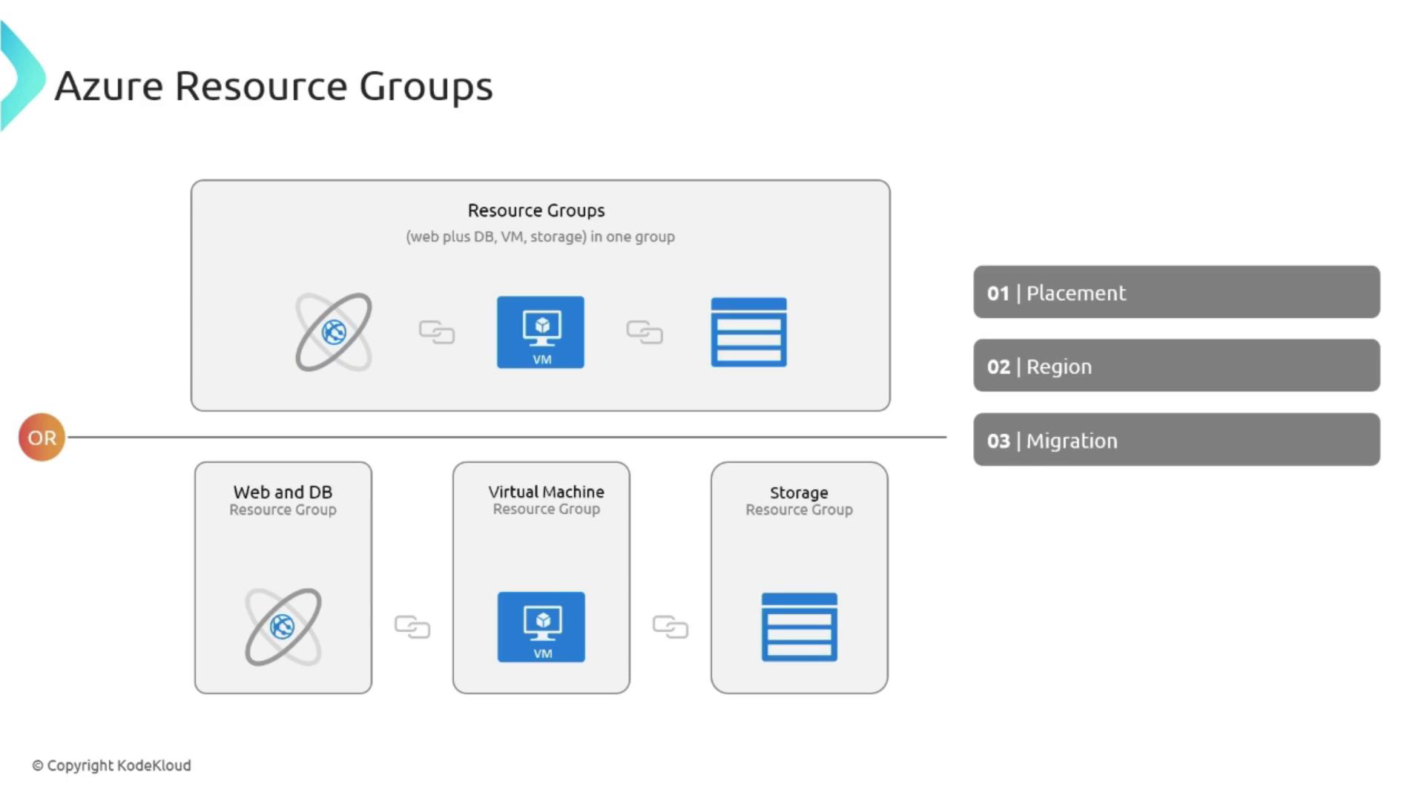Select the 01 Placement item
This screenshot has width=1424, height=801.
tap(1176, 292)
